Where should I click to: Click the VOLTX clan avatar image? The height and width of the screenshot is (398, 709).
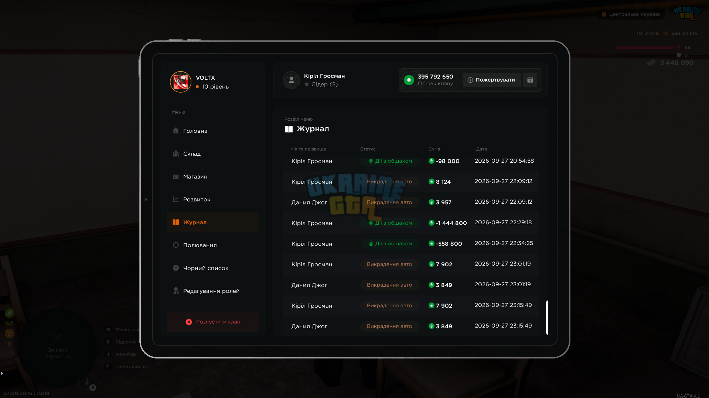click(x=180, y=82)
